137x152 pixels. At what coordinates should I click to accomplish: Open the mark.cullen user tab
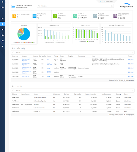tap(108, 2)
